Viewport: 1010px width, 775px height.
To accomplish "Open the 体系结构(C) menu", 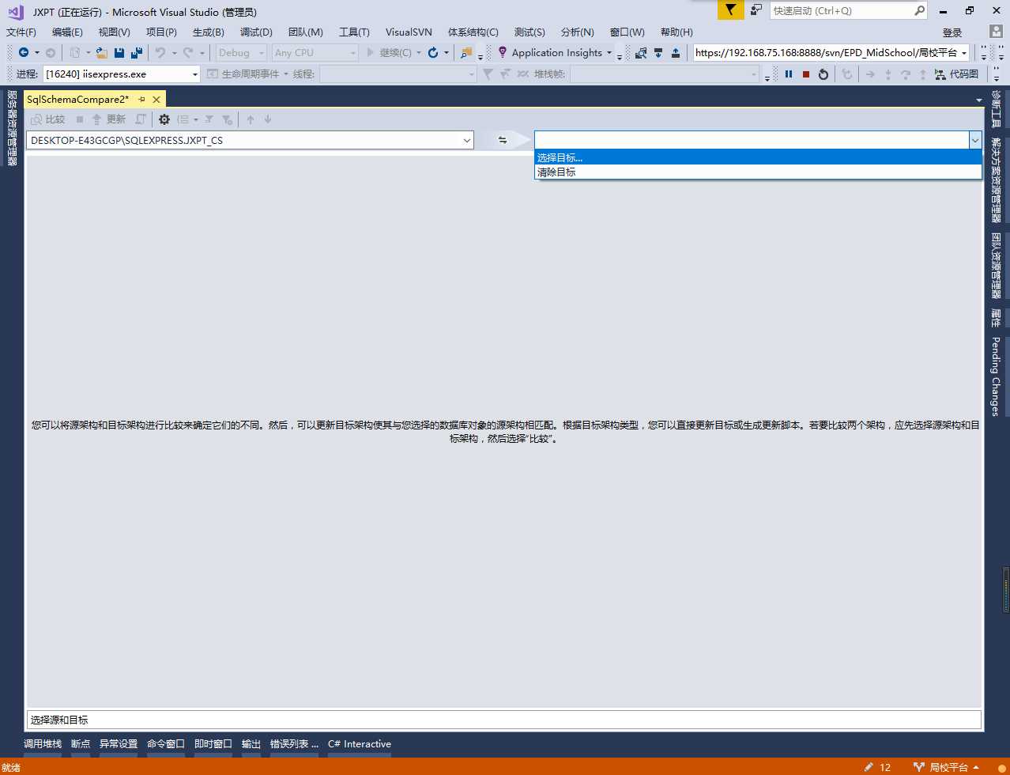I will point(473,32).
